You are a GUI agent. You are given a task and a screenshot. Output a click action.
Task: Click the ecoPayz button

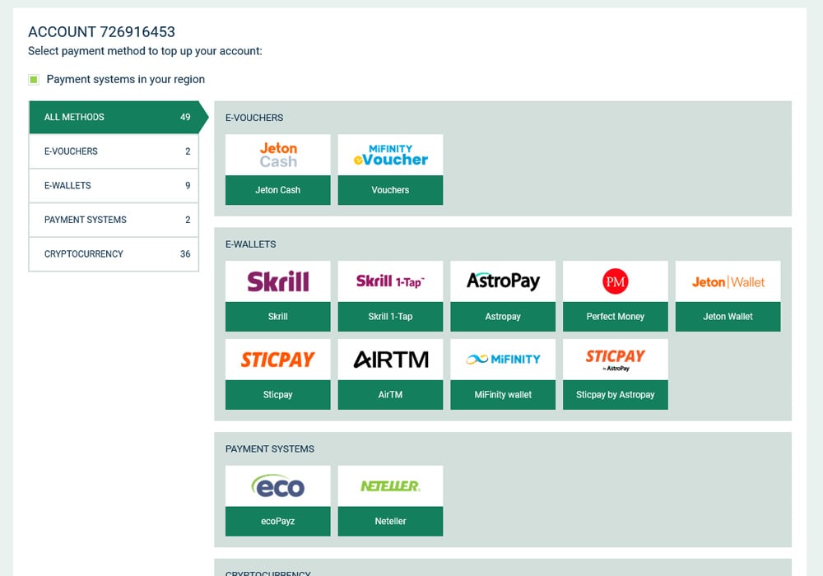[278, 521]
